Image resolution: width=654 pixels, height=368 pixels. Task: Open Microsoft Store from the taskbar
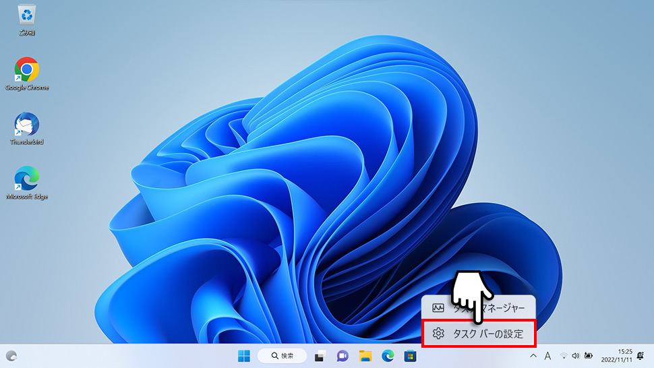pos(409,355)
